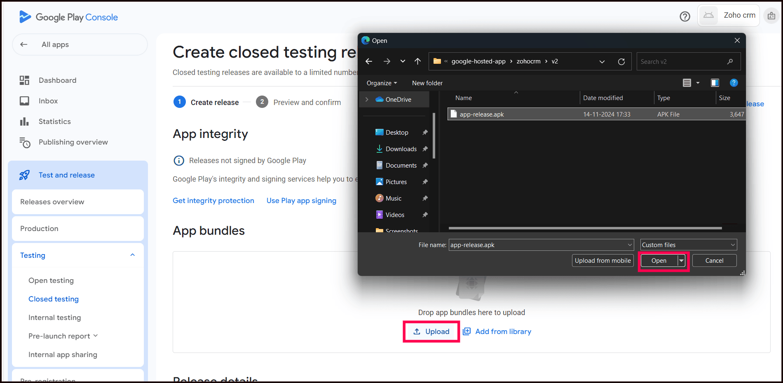Open the view options dropdown arrow
The height and width of the screenshot is (383, 783).
[698, 83]
